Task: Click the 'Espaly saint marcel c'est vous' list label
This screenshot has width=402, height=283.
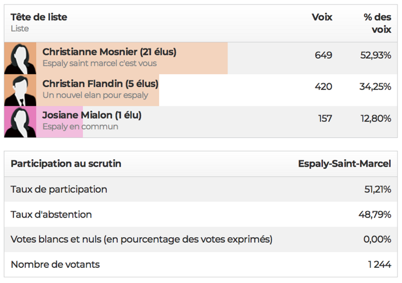Action: point(100,63)
